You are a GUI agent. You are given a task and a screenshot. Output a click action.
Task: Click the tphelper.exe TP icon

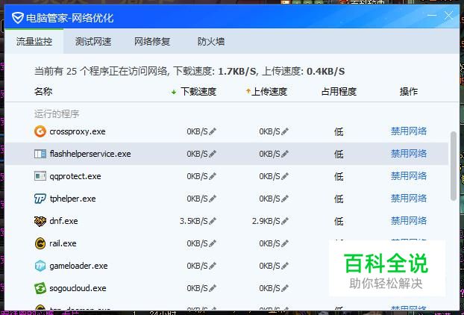pos(40,199)
